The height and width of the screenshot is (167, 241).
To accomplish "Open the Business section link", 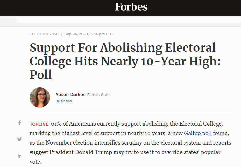I will pyautogui.click(x=64, y=101).
